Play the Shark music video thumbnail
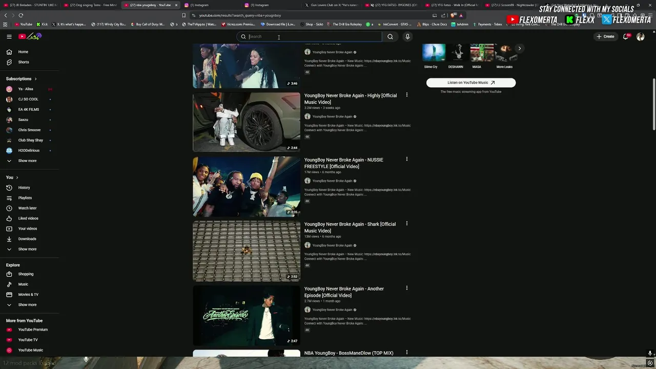The height and width of the screenshot is (369, 656). click(247, 251)
